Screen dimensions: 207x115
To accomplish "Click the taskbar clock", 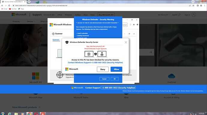I will pos(201,114).
